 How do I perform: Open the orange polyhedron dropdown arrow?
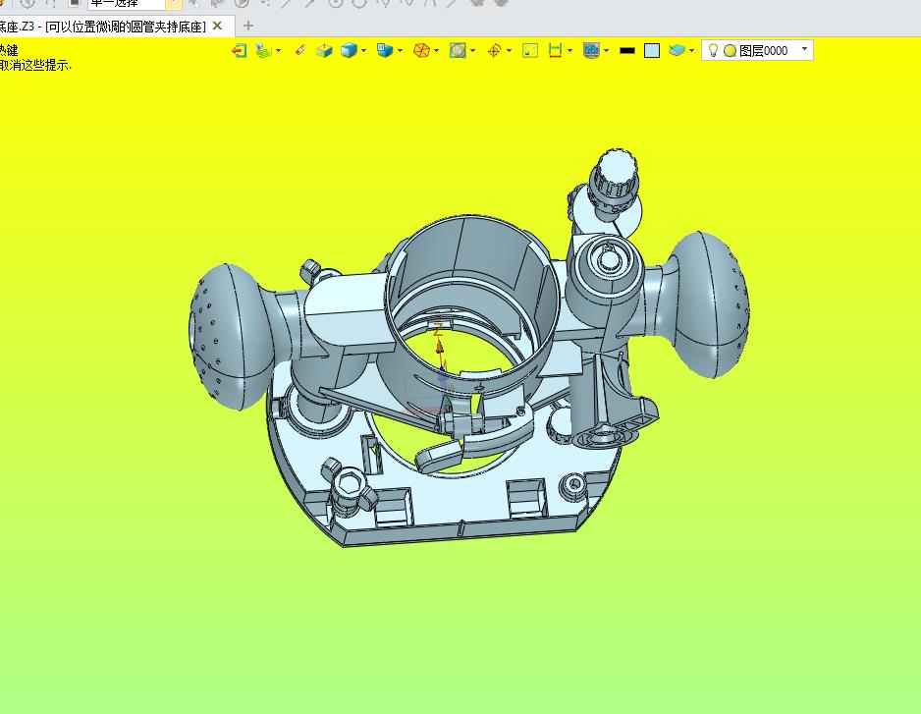(437, 50)
